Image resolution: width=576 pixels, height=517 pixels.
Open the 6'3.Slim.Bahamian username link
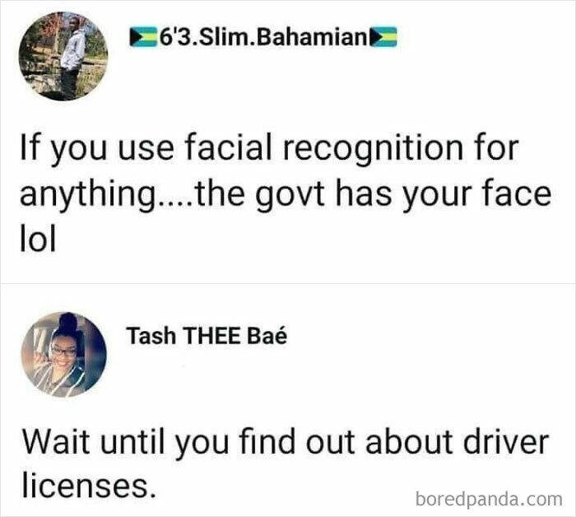coord(263,37)
